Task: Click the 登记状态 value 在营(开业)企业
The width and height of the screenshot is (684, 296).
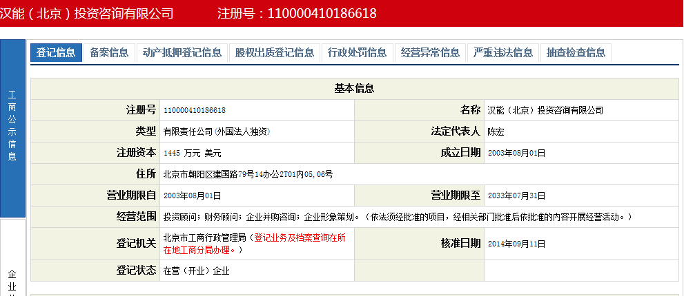Action: [196, 271]
